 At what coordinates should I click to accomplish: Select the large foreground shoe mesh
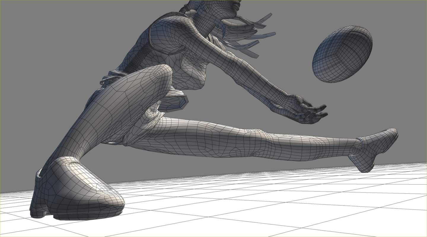coord(77,189)
